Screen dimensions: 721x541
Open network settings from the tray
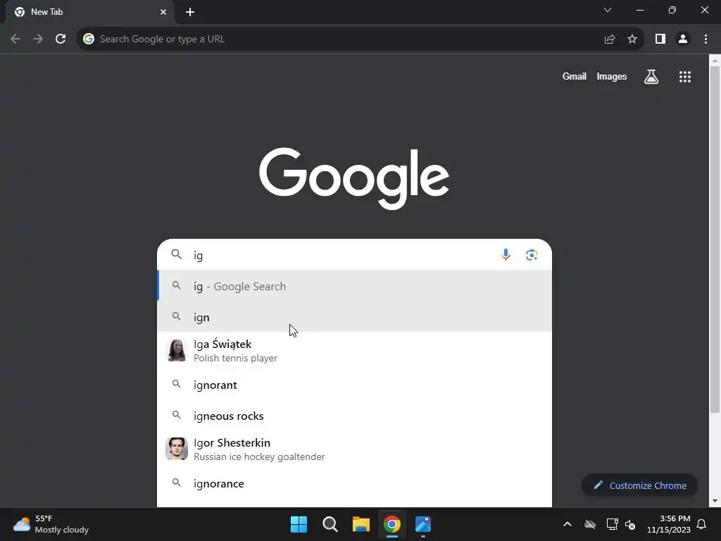click(x=612, y=524)
